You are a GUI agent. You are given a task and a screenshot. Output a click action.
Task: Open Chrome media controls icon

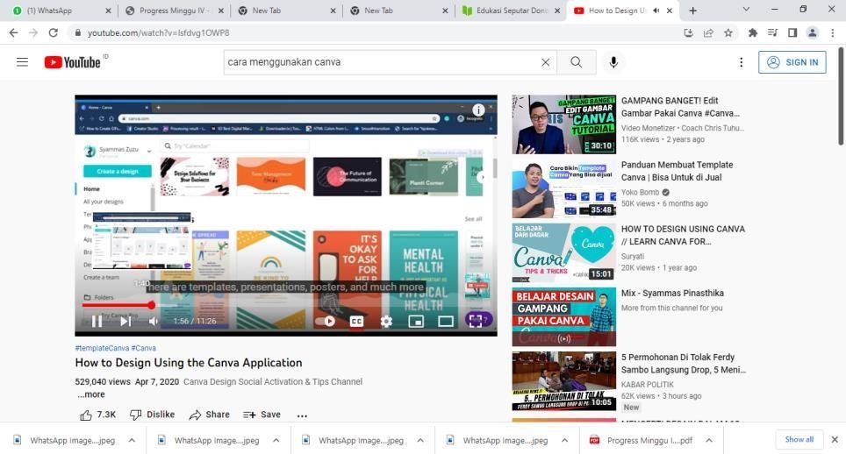coord(772,32)
